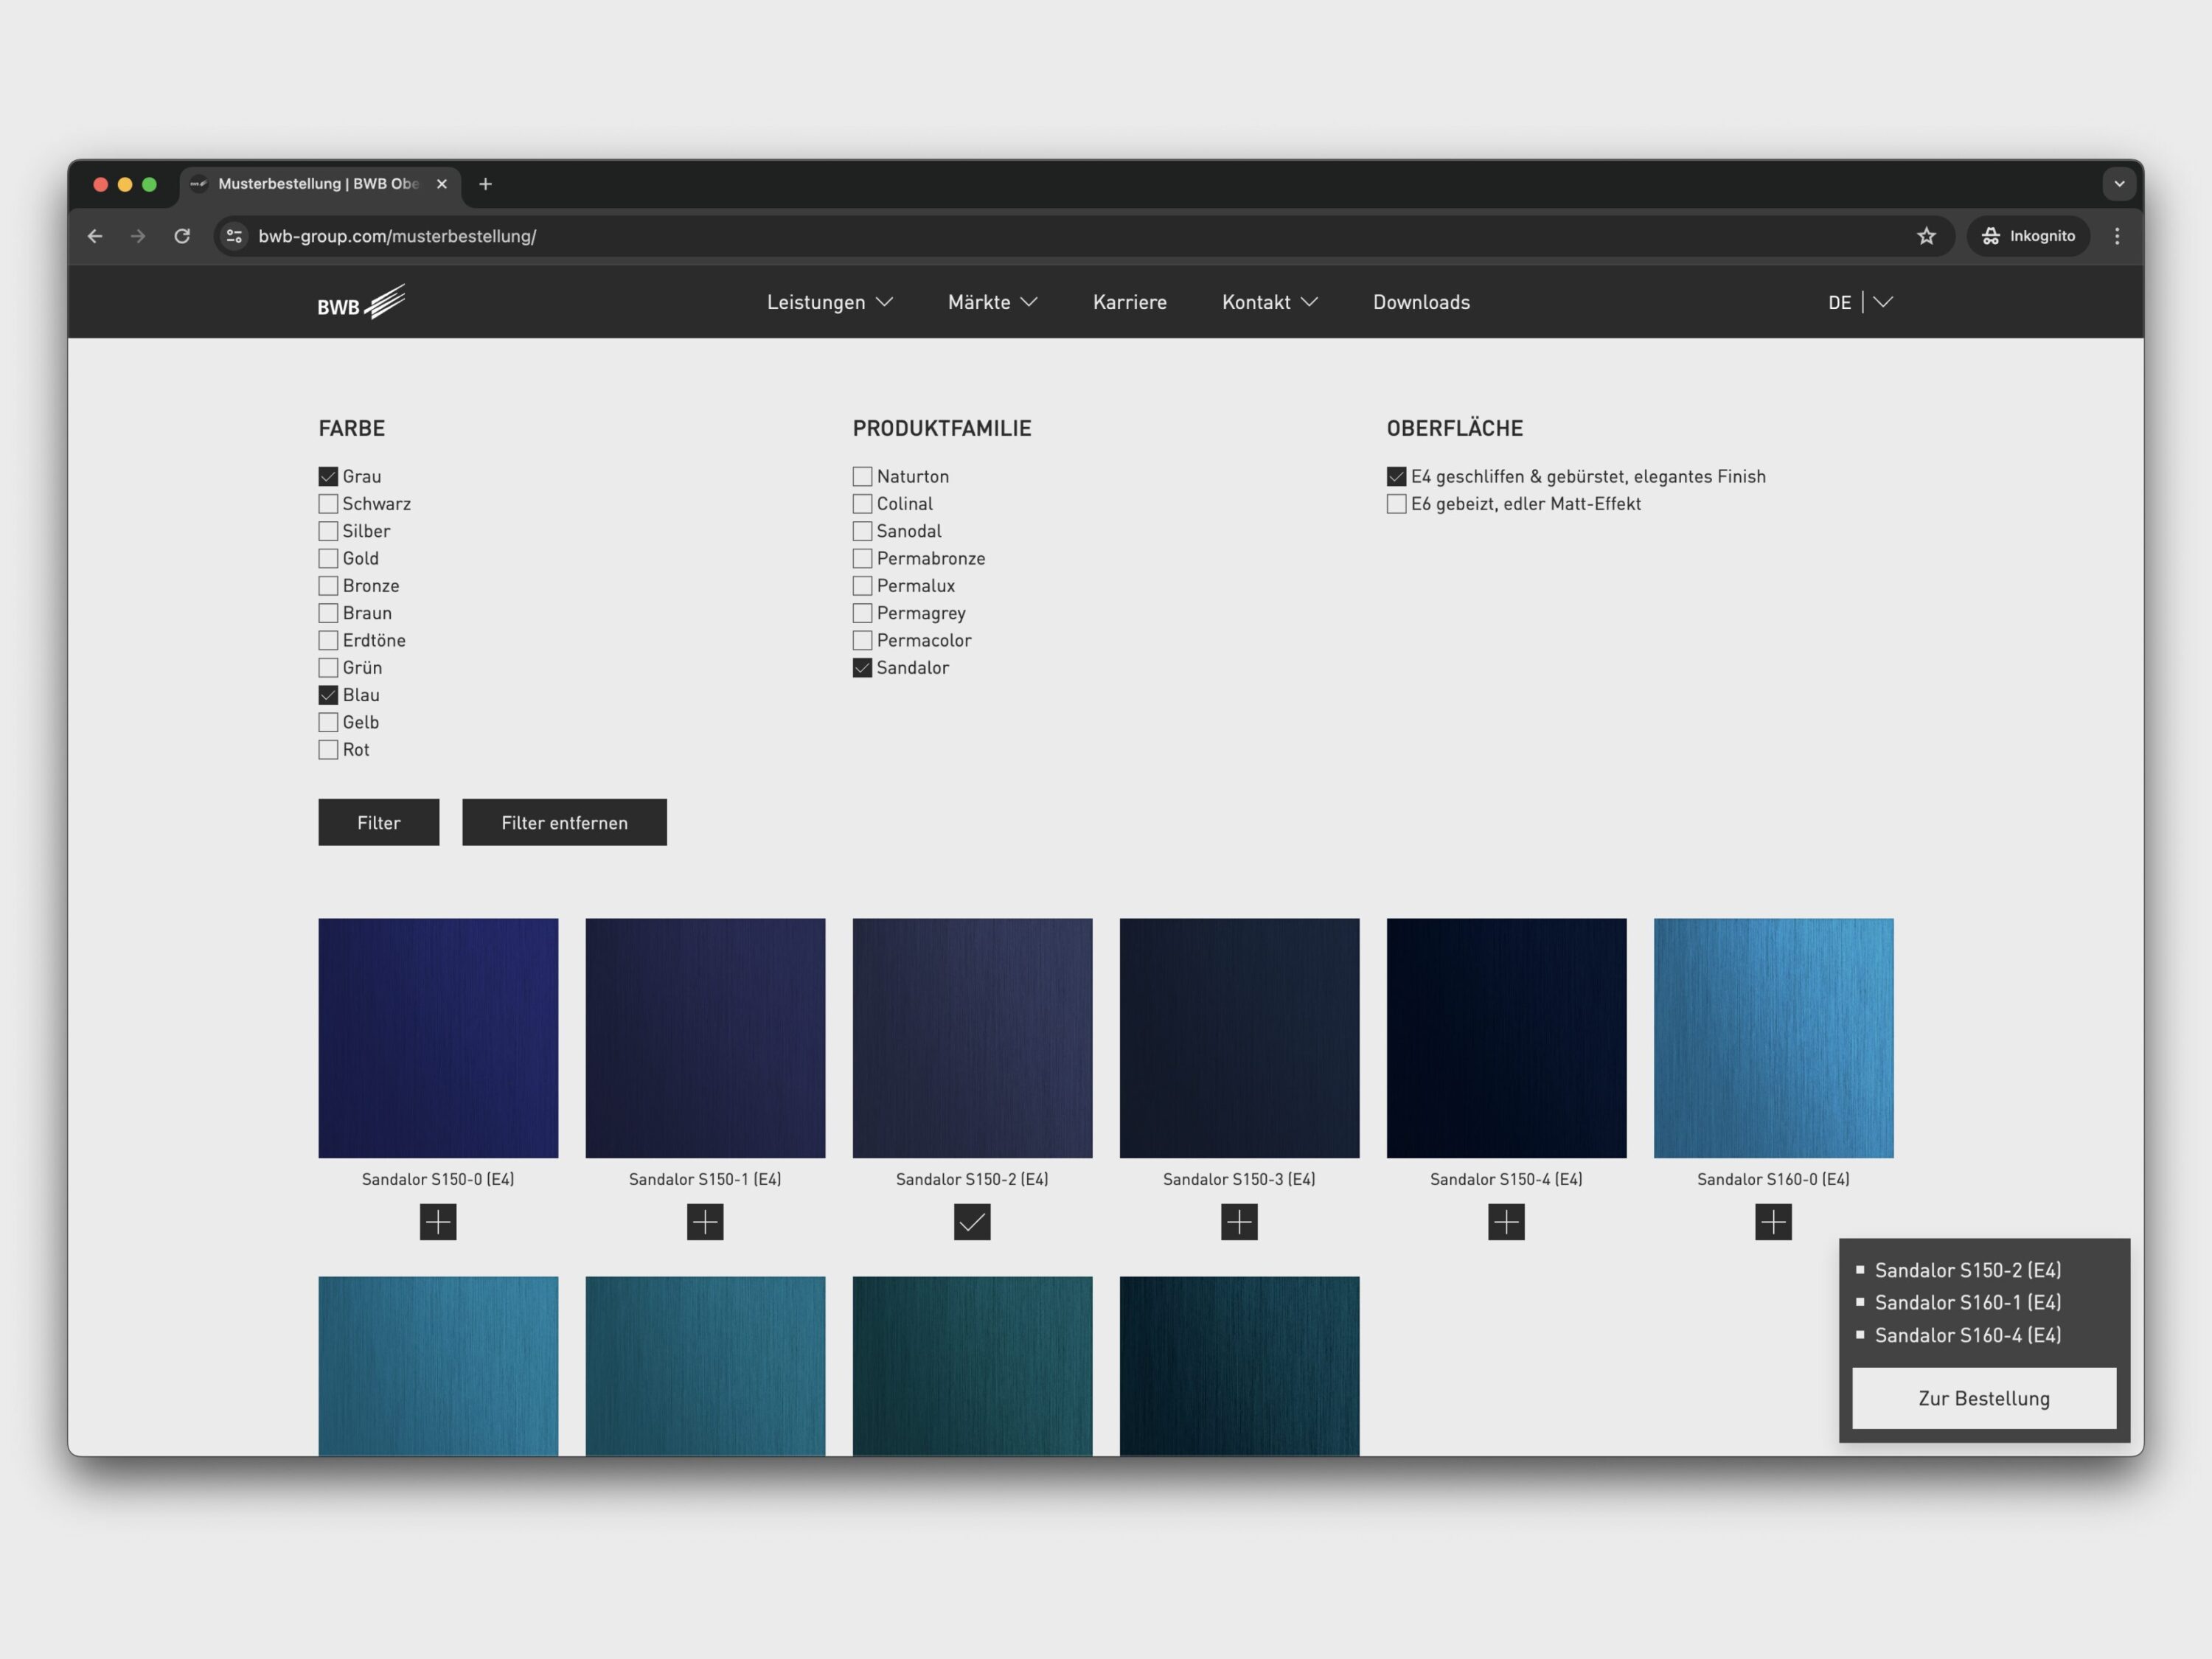Image resolution: width=2212 pixels, height=1659 pixels.
Task: Add Sandalor S160-0 with plus icon
Action: click(1773, 1221)
